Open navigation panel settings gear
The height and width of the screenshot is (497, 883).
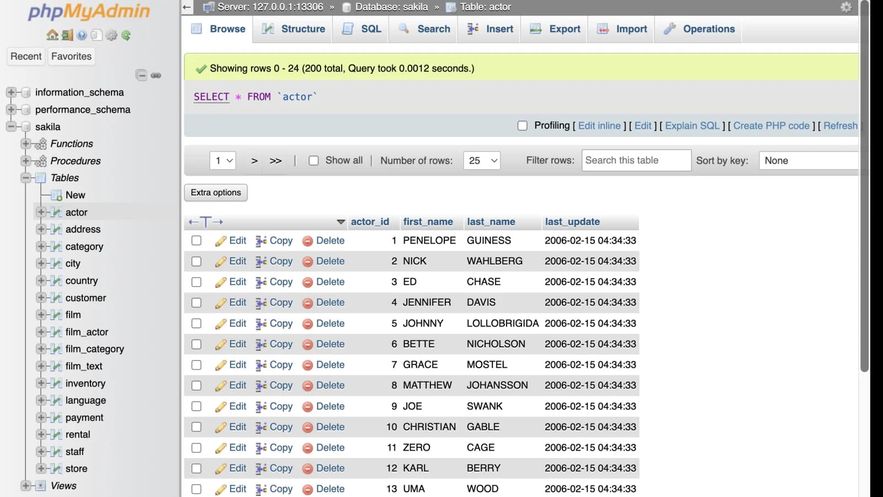[111, 35]
